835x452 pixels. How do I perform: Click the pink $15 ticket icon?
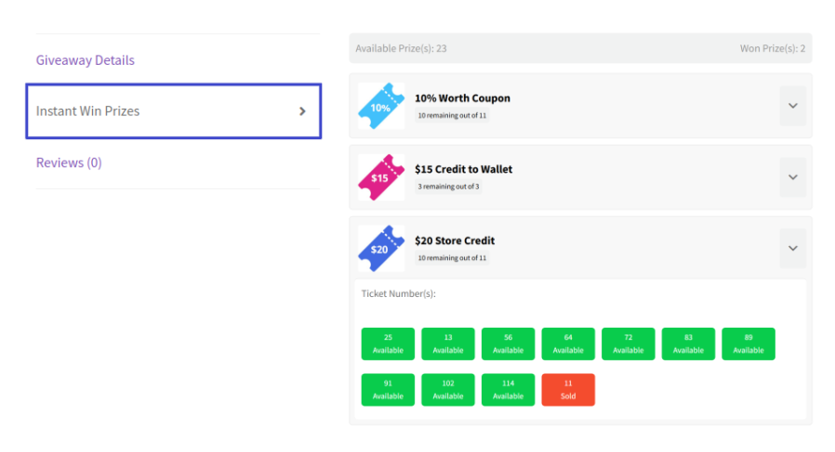[381, 176]
